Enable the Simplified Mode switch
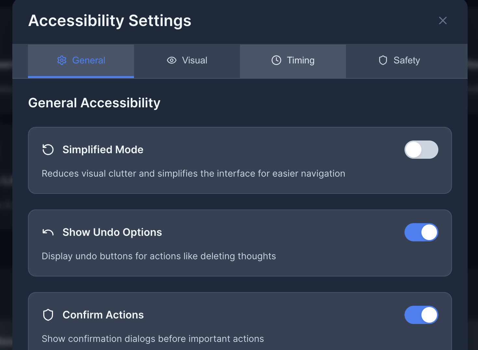 421,150
